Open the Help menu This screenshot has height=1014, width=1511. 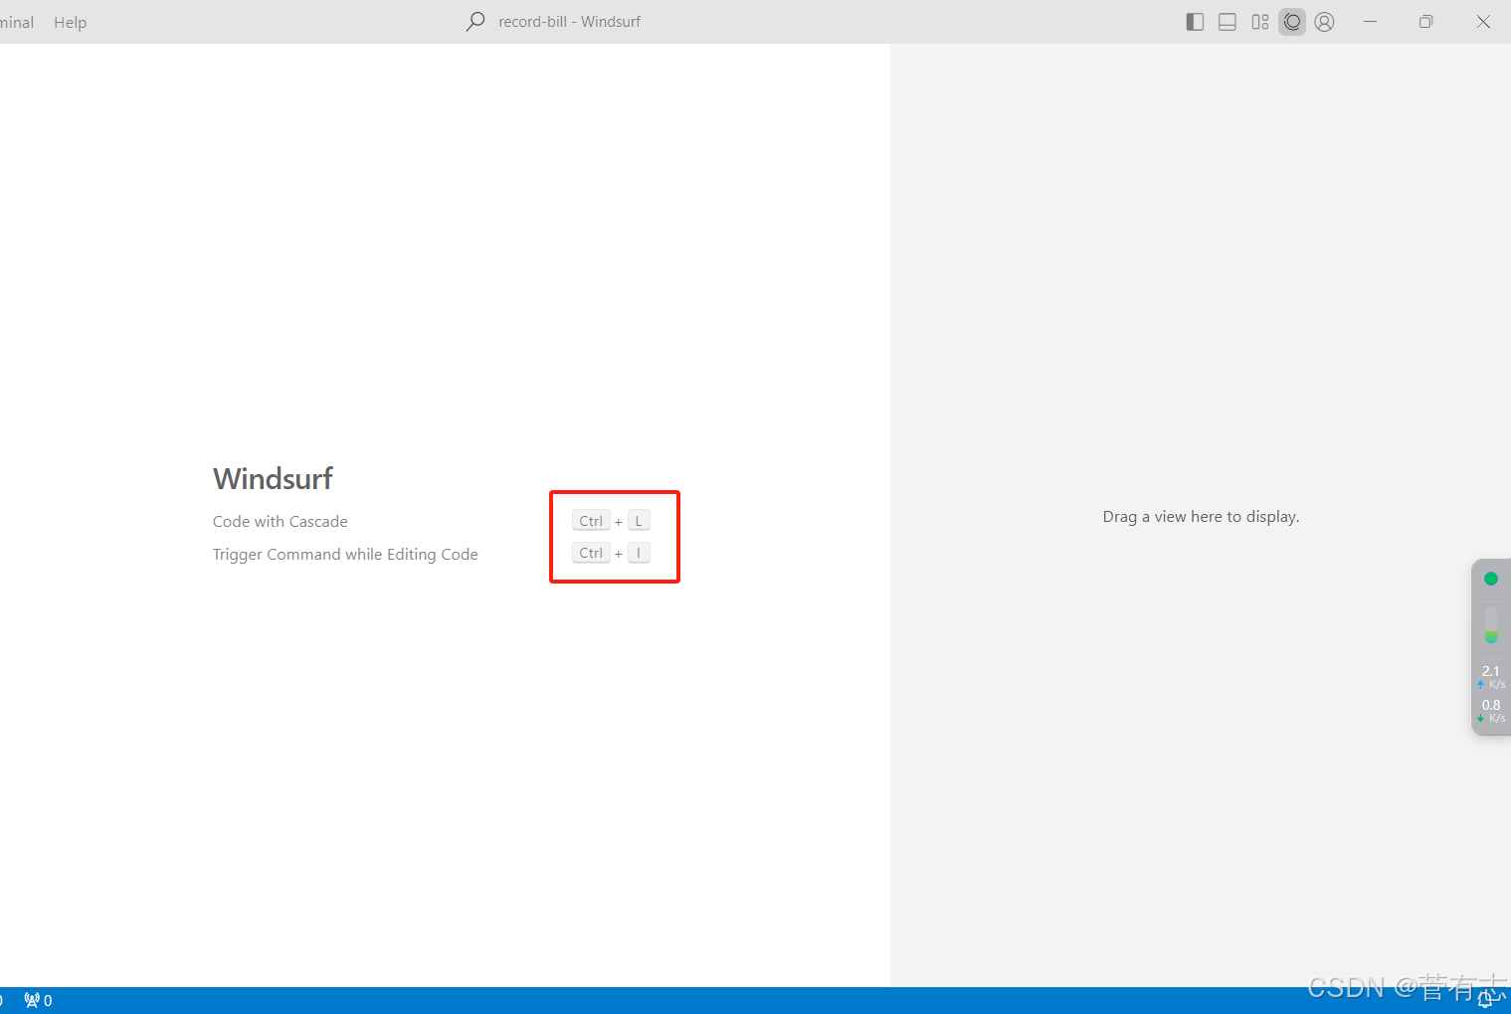[71, 22]
